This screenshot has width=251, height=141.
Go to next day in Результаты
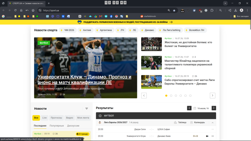point(214,108)
